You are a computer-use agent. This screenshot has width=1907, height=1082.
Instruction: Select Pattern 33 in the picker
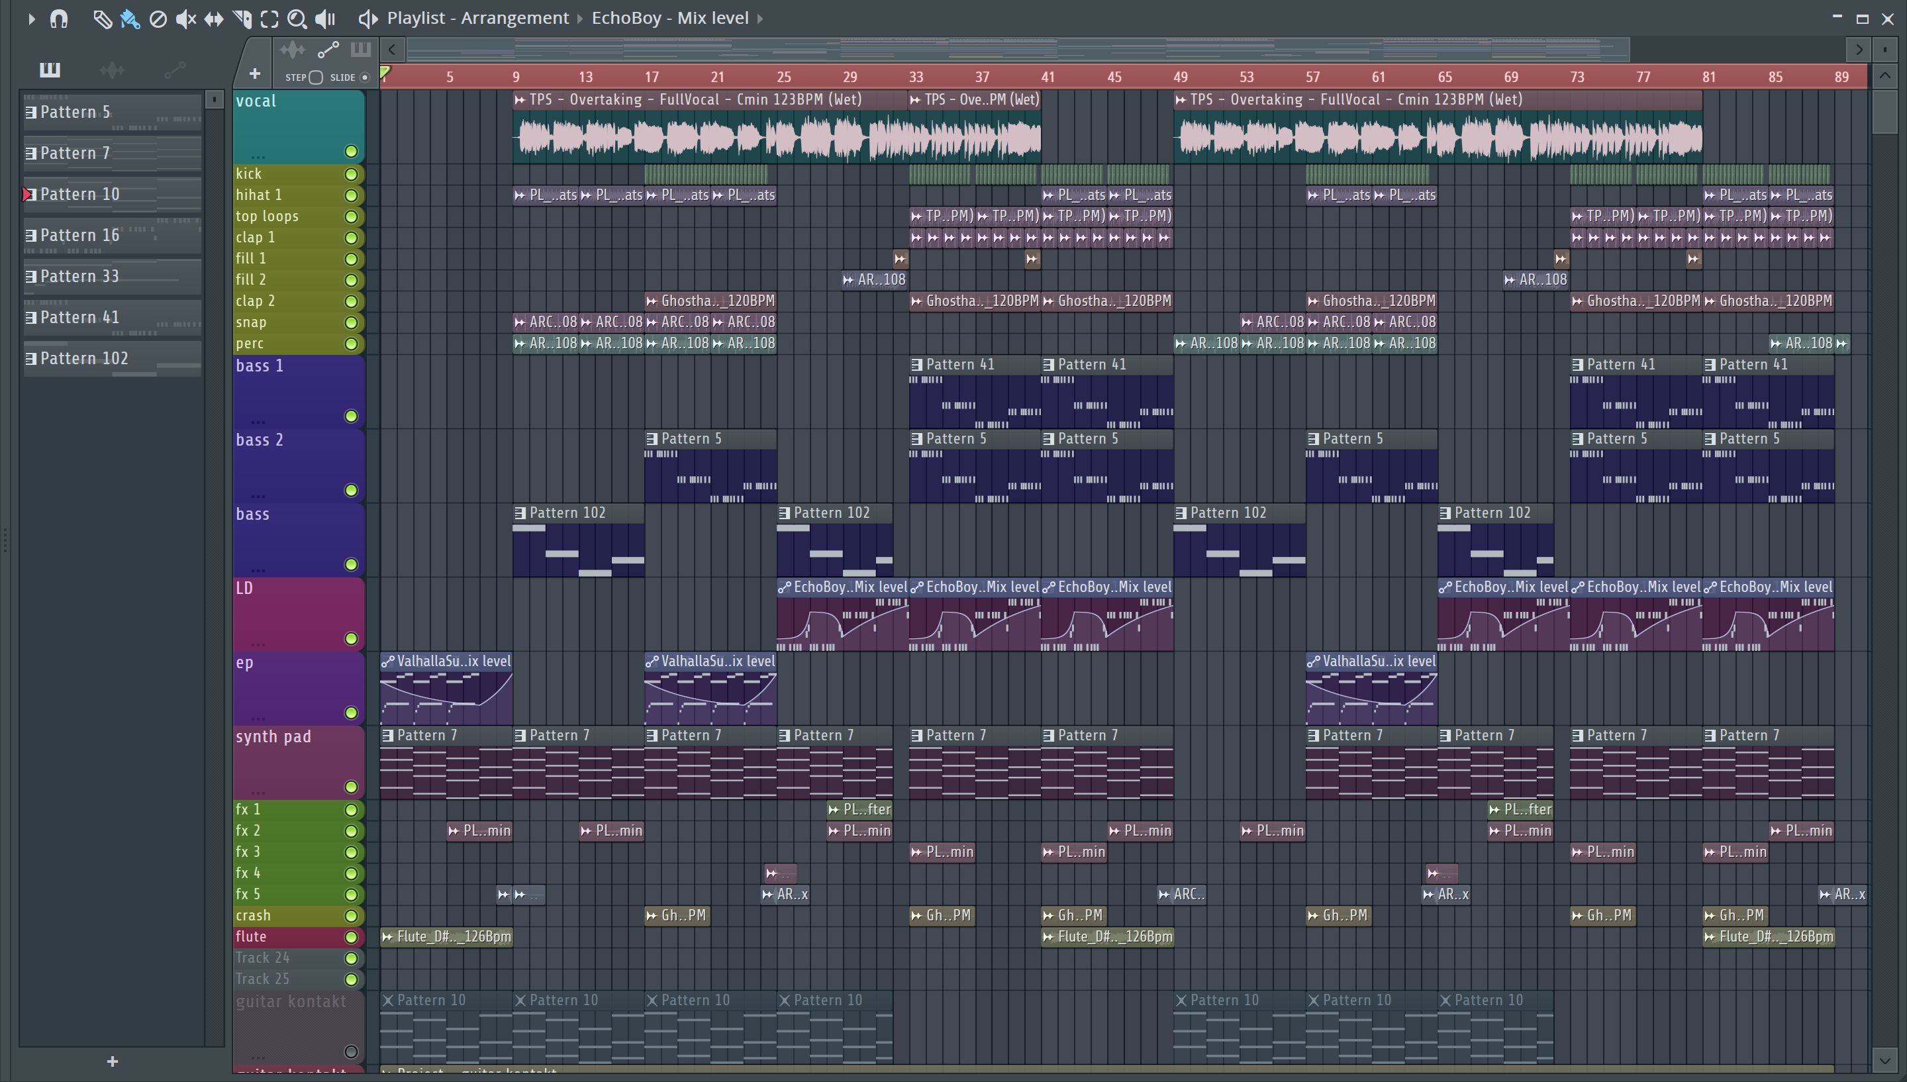pyautogui.click(x=112, y=276)
